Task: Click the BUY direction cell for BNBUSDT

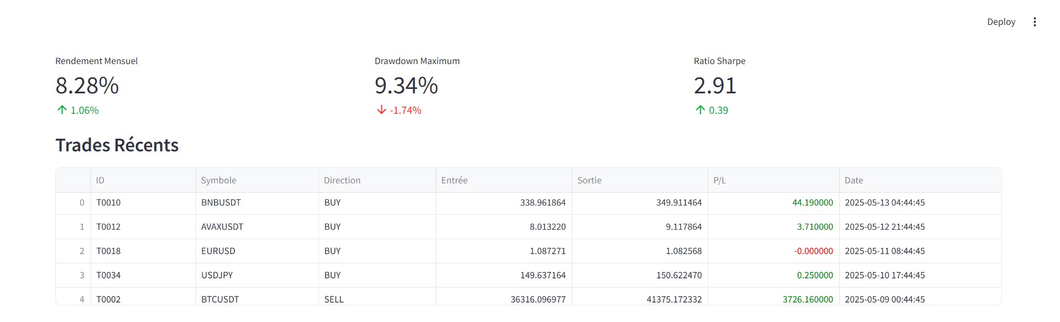Action: pos(377,203)
